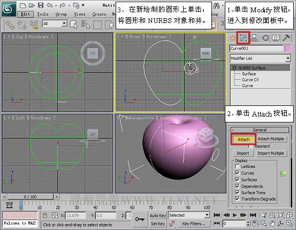Open the Edit menu
296x230 pixels.
coord(25,14)
